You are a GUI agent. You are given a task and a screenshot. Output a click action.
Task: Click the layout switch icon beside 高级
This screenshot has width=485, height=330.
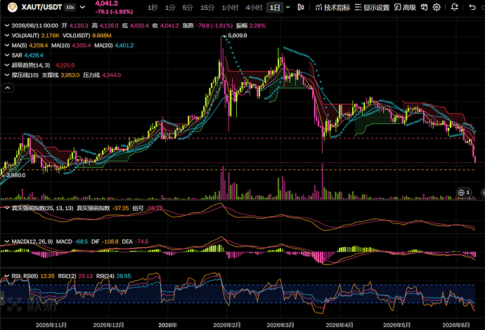[425, 7]
